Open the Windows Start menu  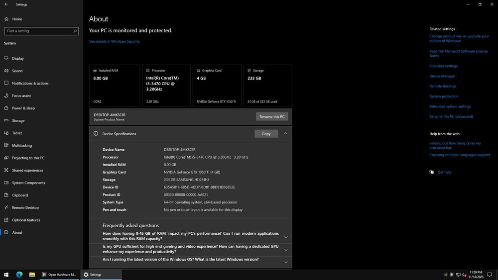click(6, 275)
